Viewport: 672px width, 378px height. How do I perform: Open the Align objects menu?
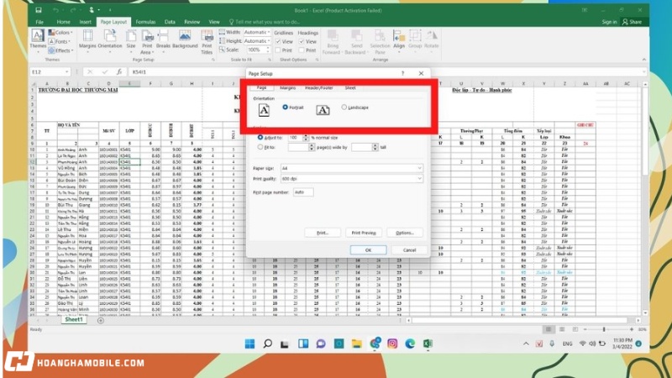tap(398, 39)
